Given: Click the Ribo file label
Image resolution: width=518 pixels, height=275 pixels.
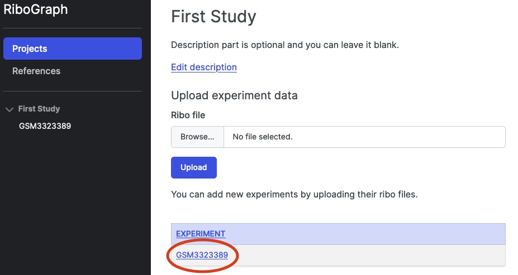Looking at the screenshot, I should (x=188, y=115).
